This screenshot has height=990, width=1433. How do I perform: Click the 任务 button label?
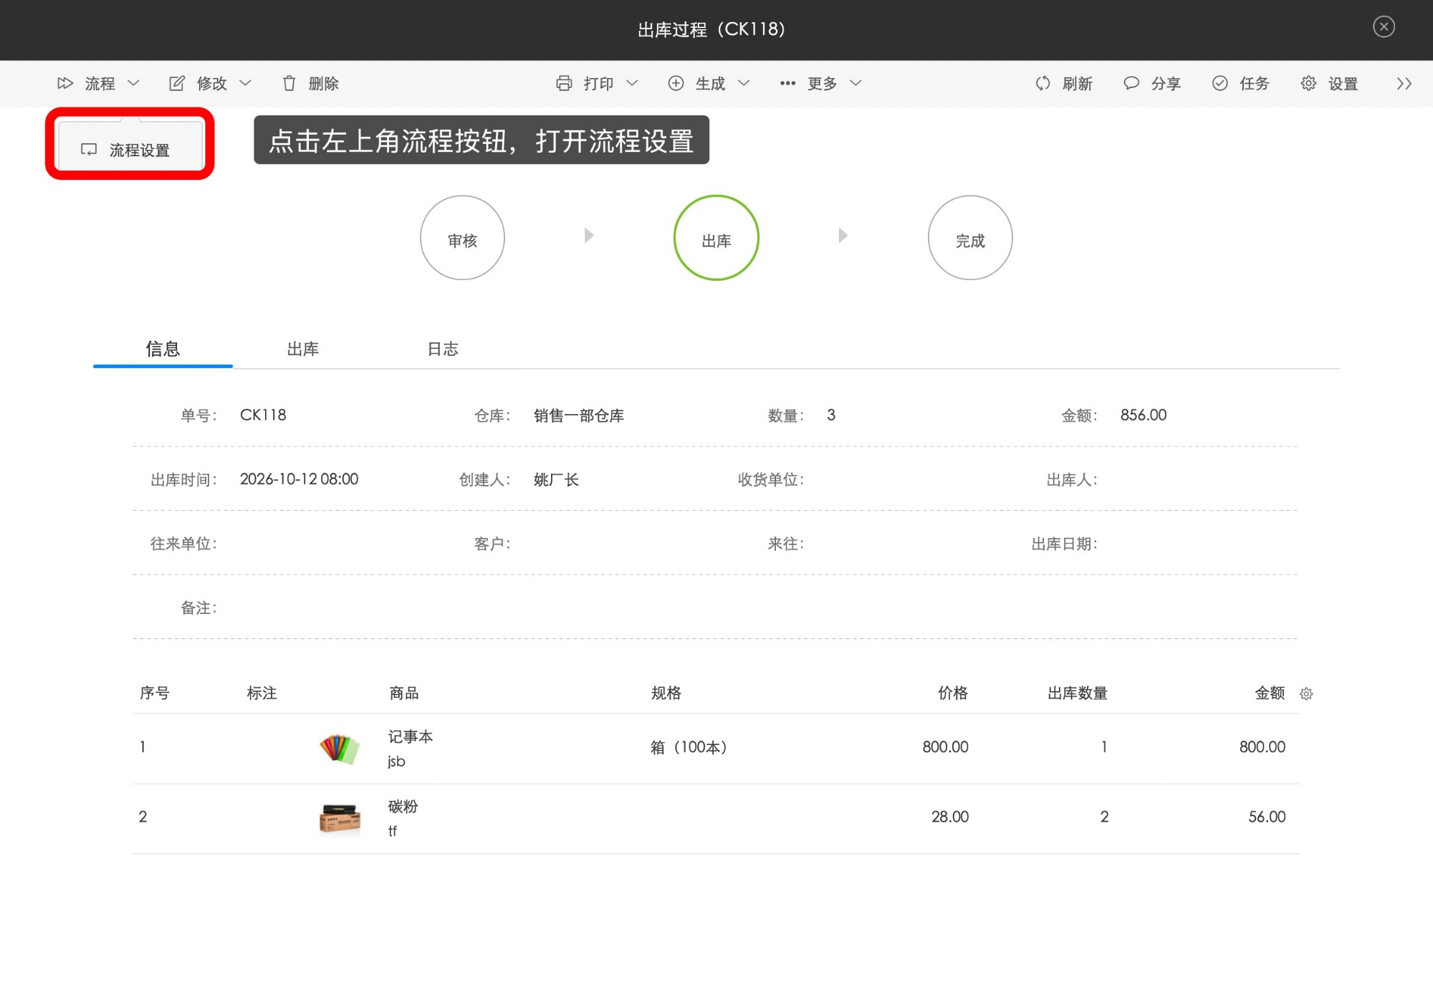click(x=1255, y=84)
